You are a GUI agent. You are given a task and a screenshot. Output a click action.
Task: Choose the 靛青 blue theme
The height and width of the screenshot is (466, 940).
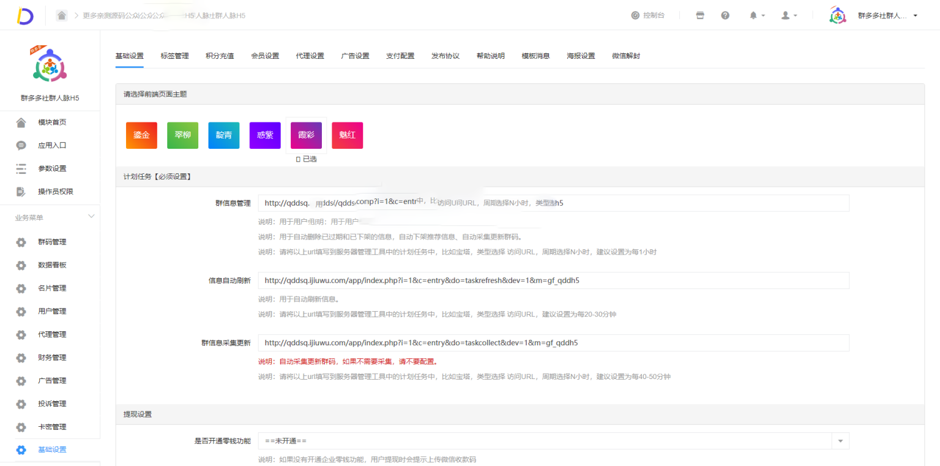pos(223,135)
